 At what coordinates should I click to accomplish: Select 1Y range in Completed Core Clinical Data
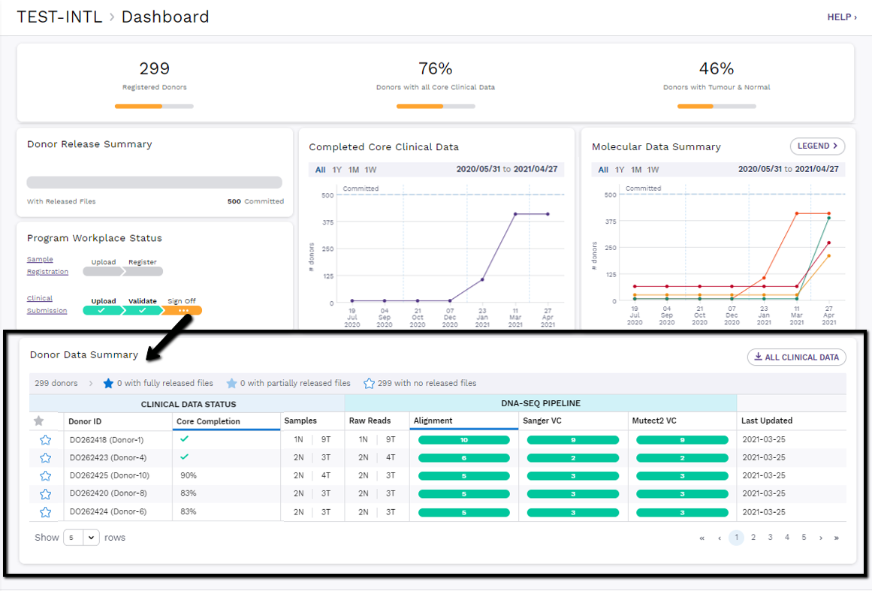(337, 170)
